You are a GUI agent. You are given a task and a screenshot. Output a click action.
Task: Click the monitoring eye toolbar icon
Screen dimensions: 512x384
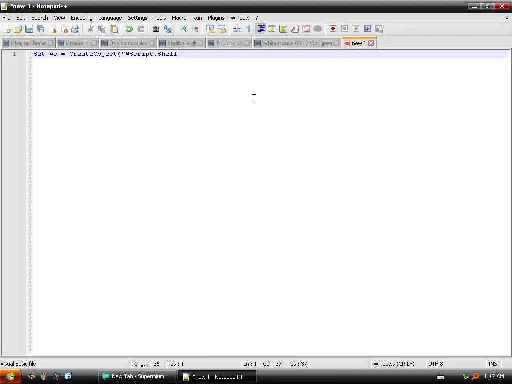pyautogui.click(x=317, y=29)
